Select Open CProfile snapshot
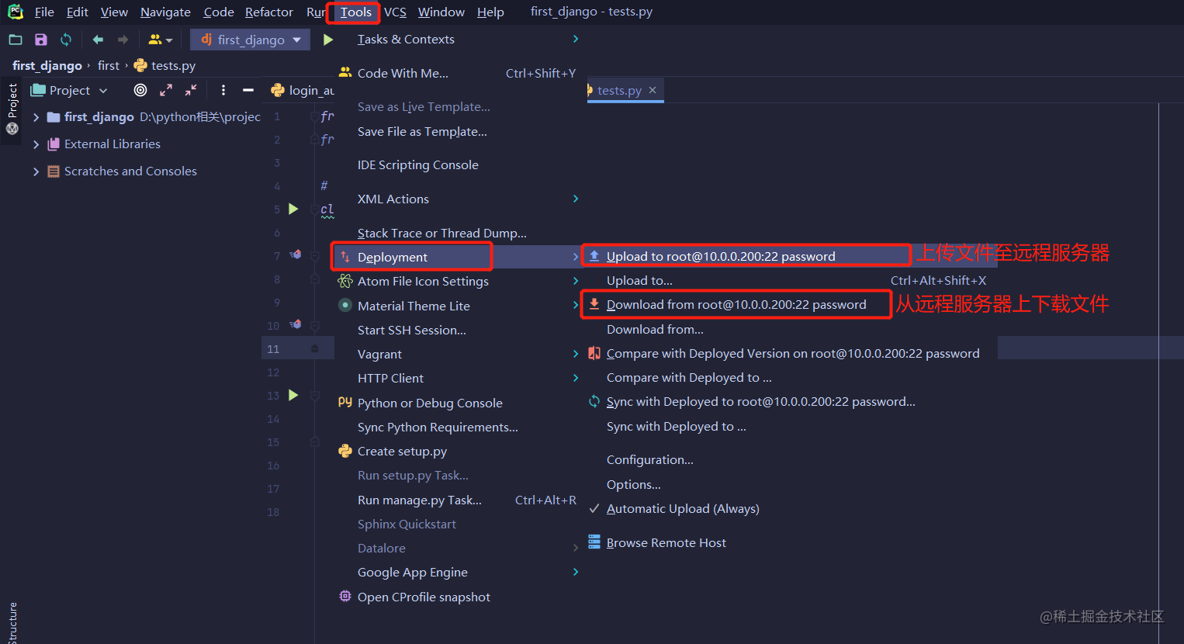Viewport: 1184px width, 644px height. pyautogui.click(x=459, y=597)
